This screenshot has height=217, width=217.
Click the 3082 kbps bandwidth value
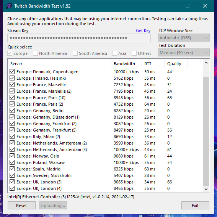pyautogui.click(x=124, y=124)
